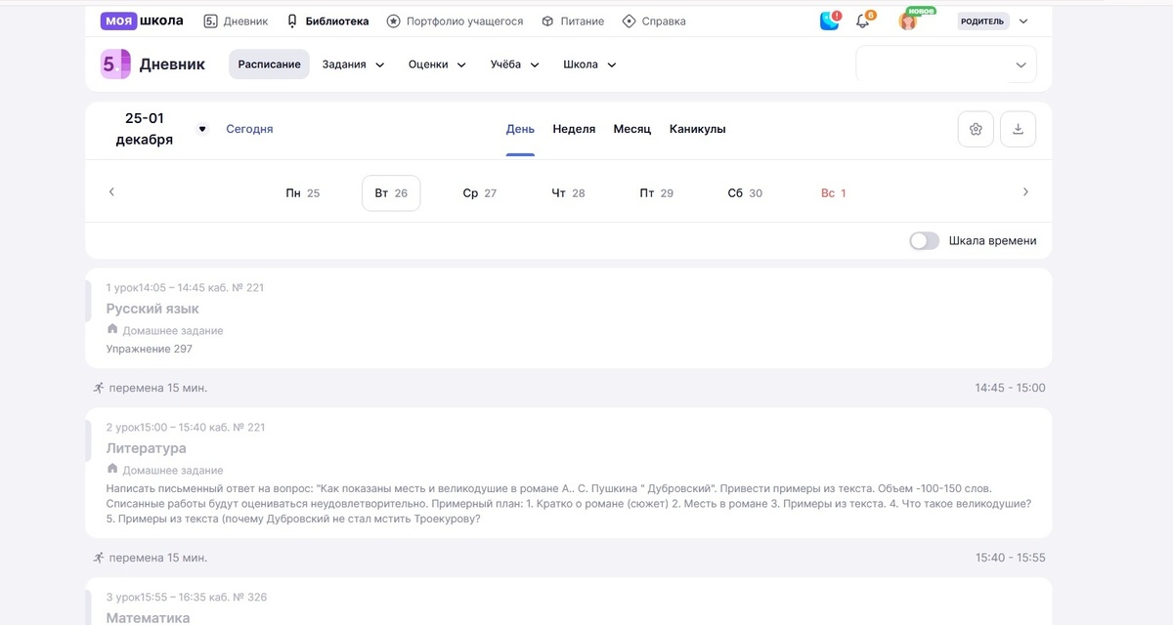
Task: Open the schedule settings gear
Action: point(975,128)
